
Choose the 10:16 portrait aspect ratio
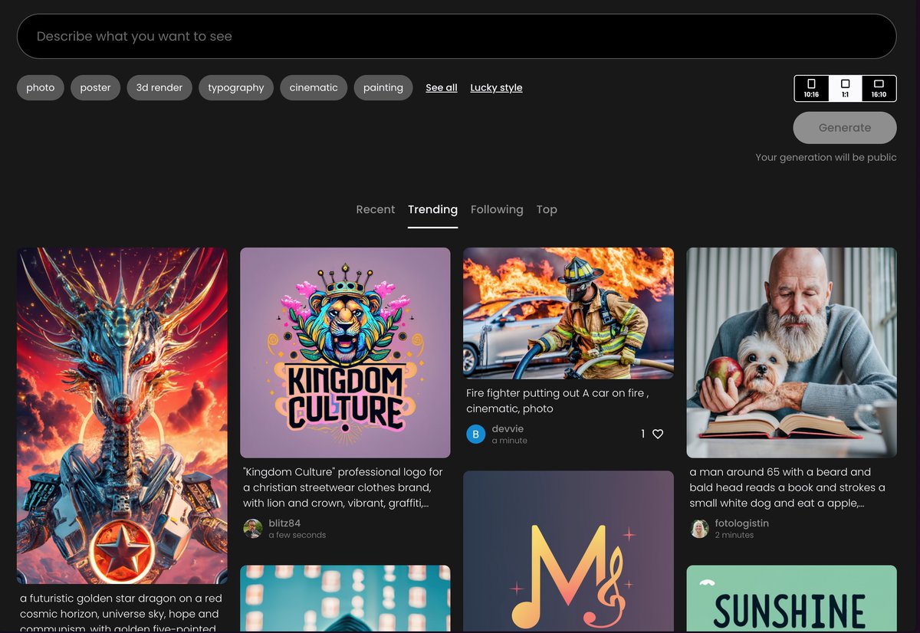click(811, 88)
